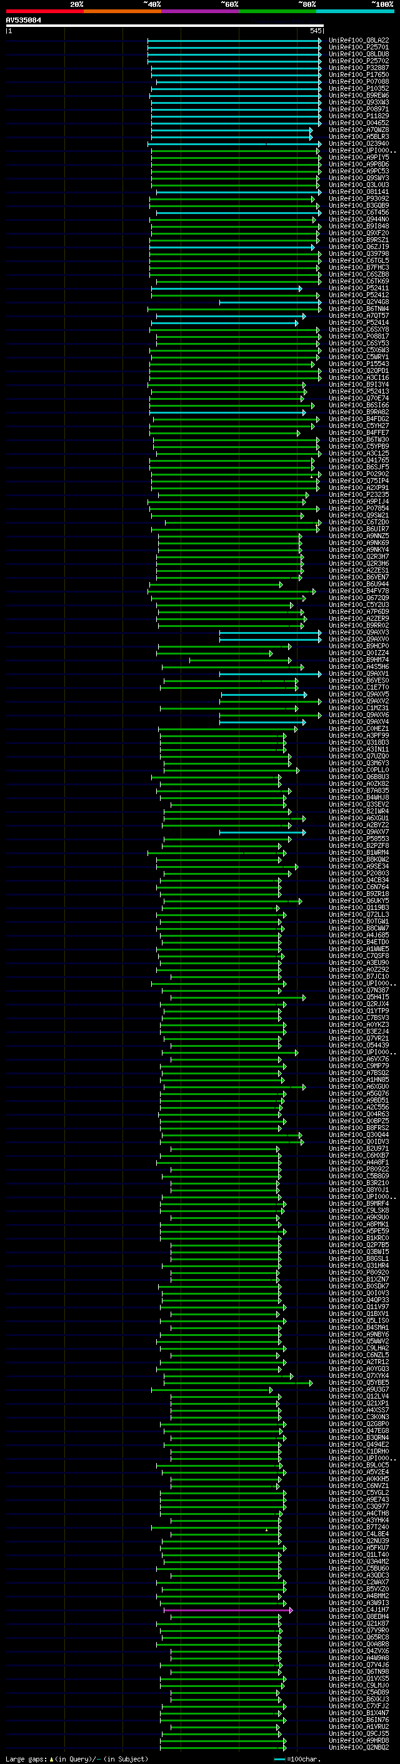The width and height of the screenshot is (400, 1764).
Task: Click the cyan ~100% identity legend segment
Action: pyautogui.click(x=355, y=11)
